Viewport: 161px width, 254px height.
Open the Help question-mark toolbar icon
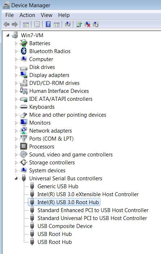(48, 25)
